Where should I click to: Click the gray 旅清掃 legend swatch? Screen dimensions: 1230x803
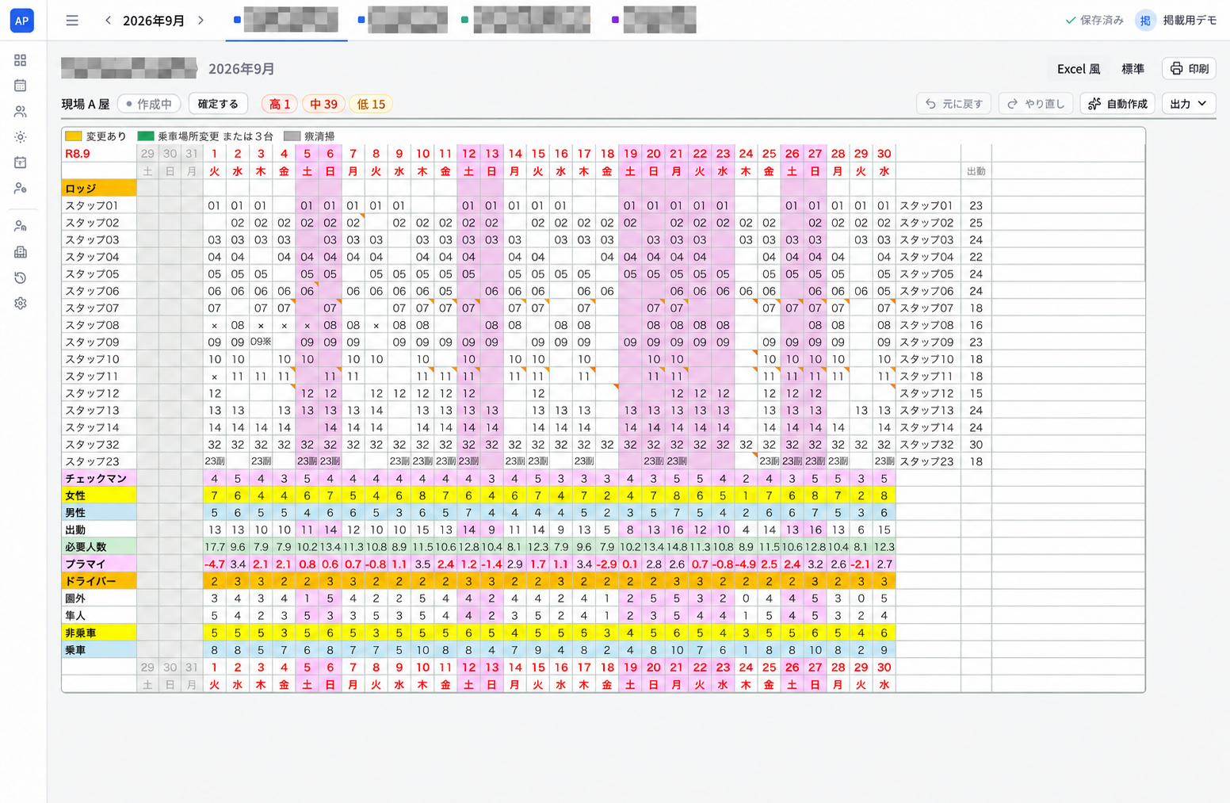coord(292,136)
